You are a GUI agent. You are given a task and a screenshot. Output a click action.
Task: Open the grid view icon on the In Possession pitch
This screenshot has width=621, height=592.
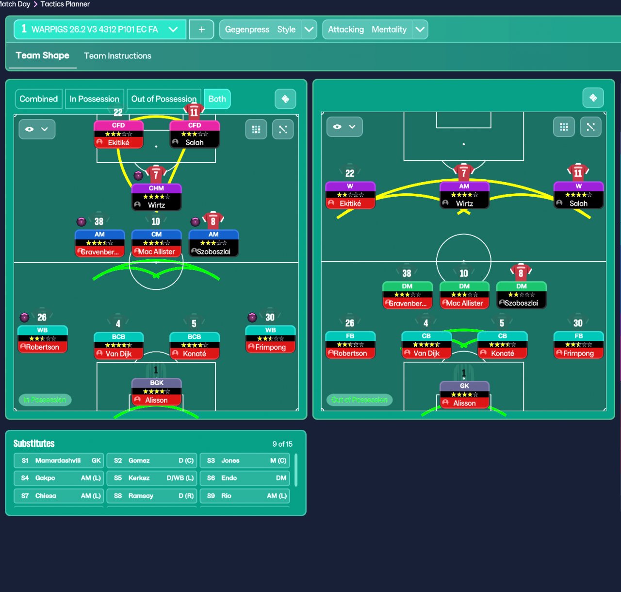(x=256, y=130)
